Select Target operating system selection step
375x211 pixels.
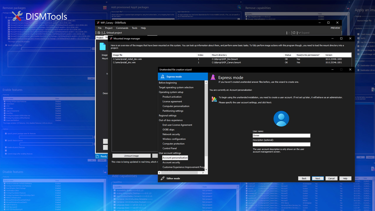pyautogui.click(x=176, y=87)
